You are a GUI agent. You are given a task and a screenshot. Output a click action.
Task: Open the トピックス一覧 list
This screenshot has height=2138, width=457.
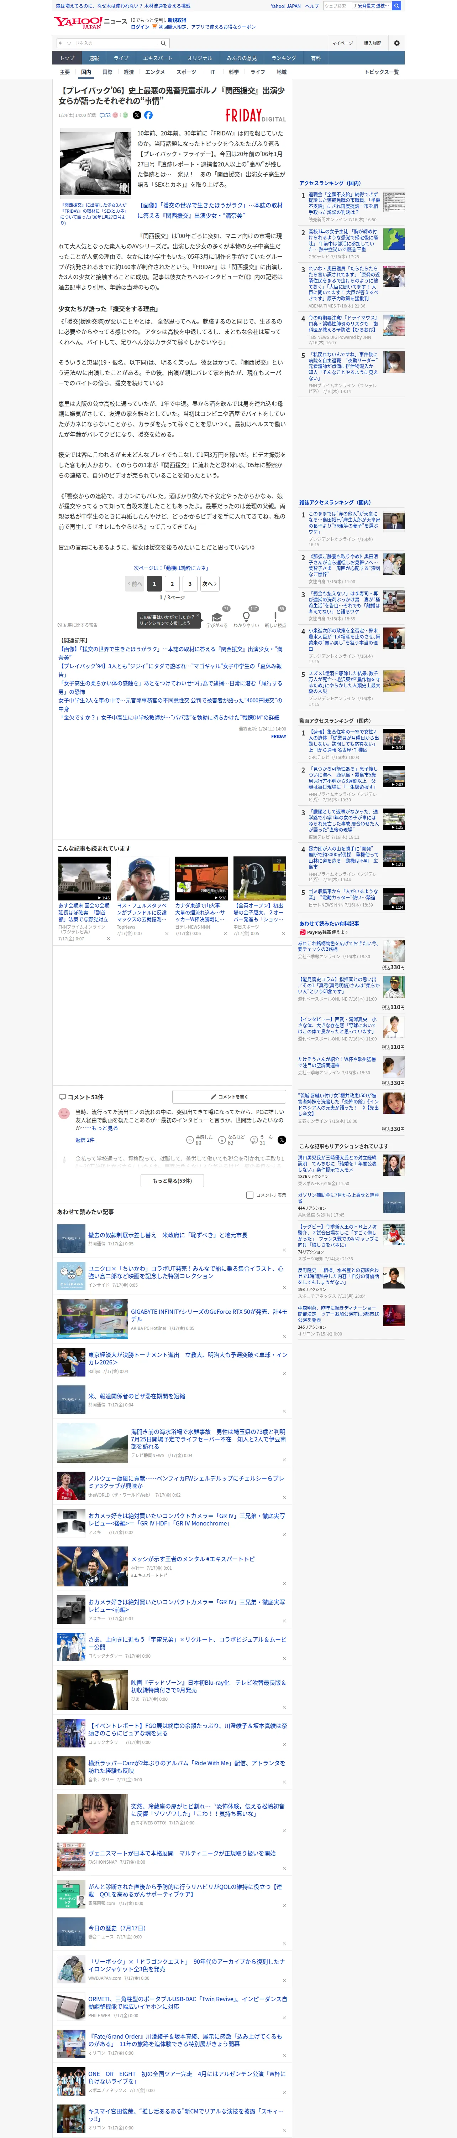tap(382, 72)
